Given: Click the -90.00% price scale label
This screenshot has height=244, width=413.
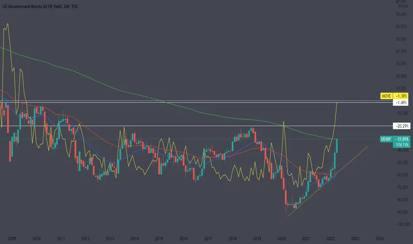Looking at the screenshot, I should (402, 212).
